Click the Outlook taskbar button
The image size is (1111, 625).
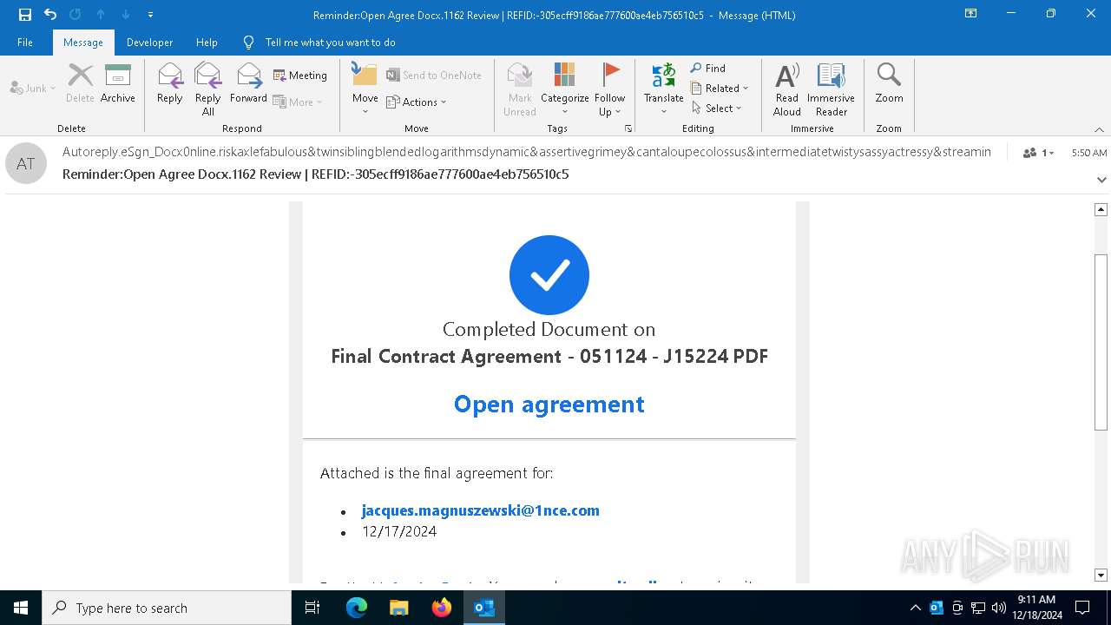(x=483, y=608)
